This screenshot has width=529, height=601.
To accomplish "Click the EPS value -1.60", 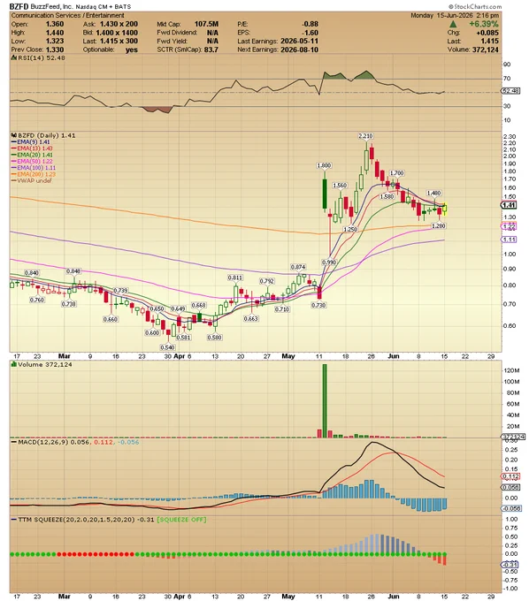I will pos(310,33).
